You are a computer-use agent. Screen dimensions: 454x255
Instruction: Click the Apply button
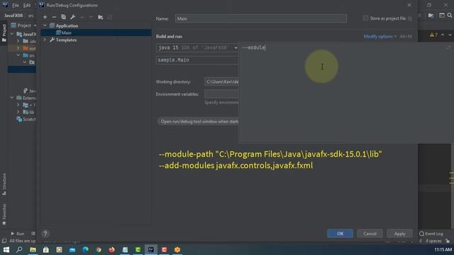[x=399, y=234]
